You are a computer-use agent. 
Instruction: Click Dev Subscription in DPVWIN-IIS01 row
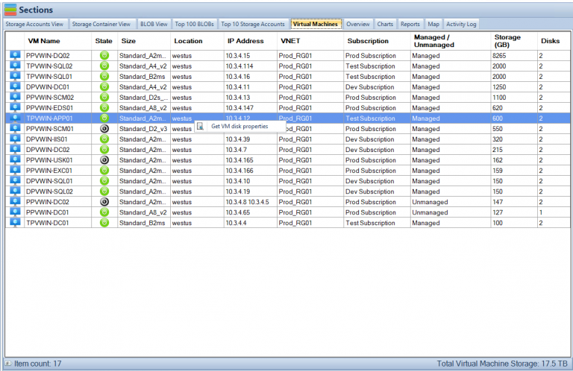(x=377, y=139)
